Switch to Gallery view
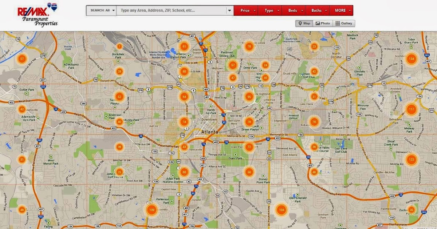 click(x=344, y=23)
